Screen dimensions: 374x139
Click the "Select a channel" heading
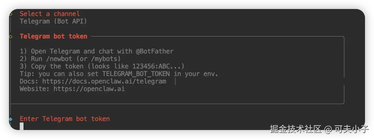tap(50, 14)
